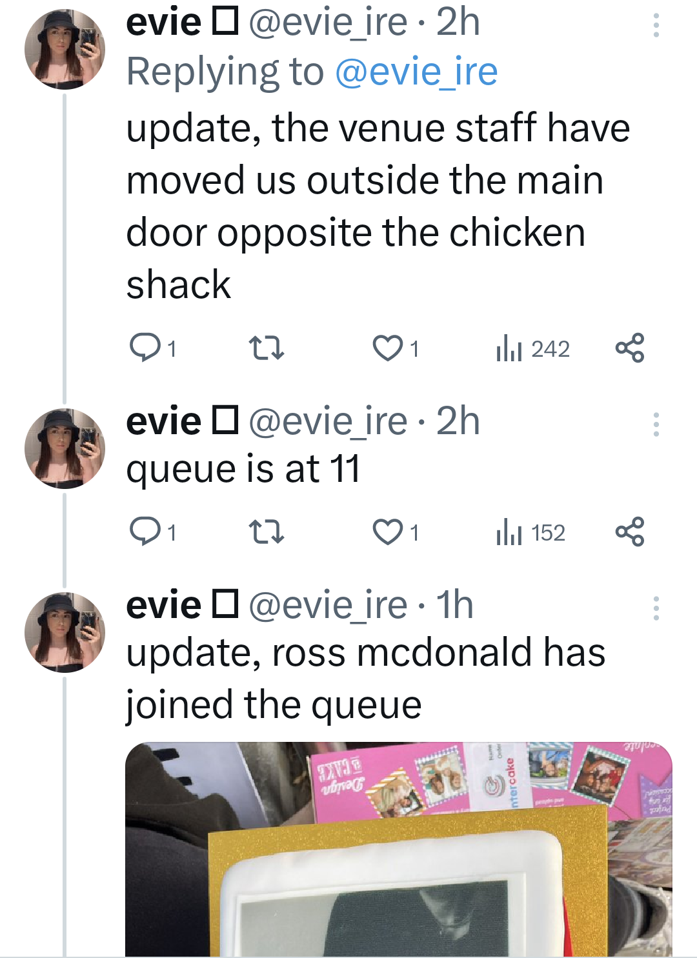Reply to the 'queue is at 11' tweet

point(145,532)
